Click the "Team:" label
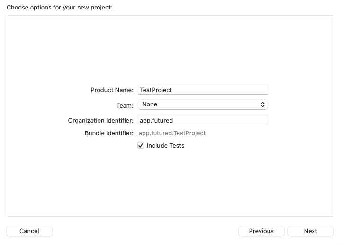341x245 pixels. click(x=125, y=105)
